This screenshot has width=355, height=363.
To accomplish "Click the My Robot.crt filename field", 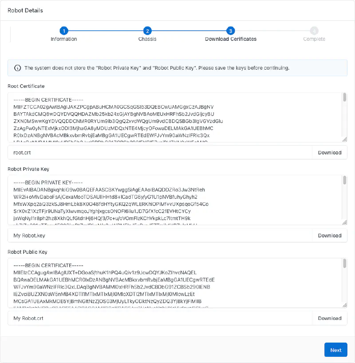I will [x=160, y=318].
